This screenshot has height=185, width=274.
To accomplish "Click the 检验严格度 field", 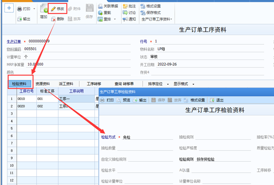I will coord(225,148).
